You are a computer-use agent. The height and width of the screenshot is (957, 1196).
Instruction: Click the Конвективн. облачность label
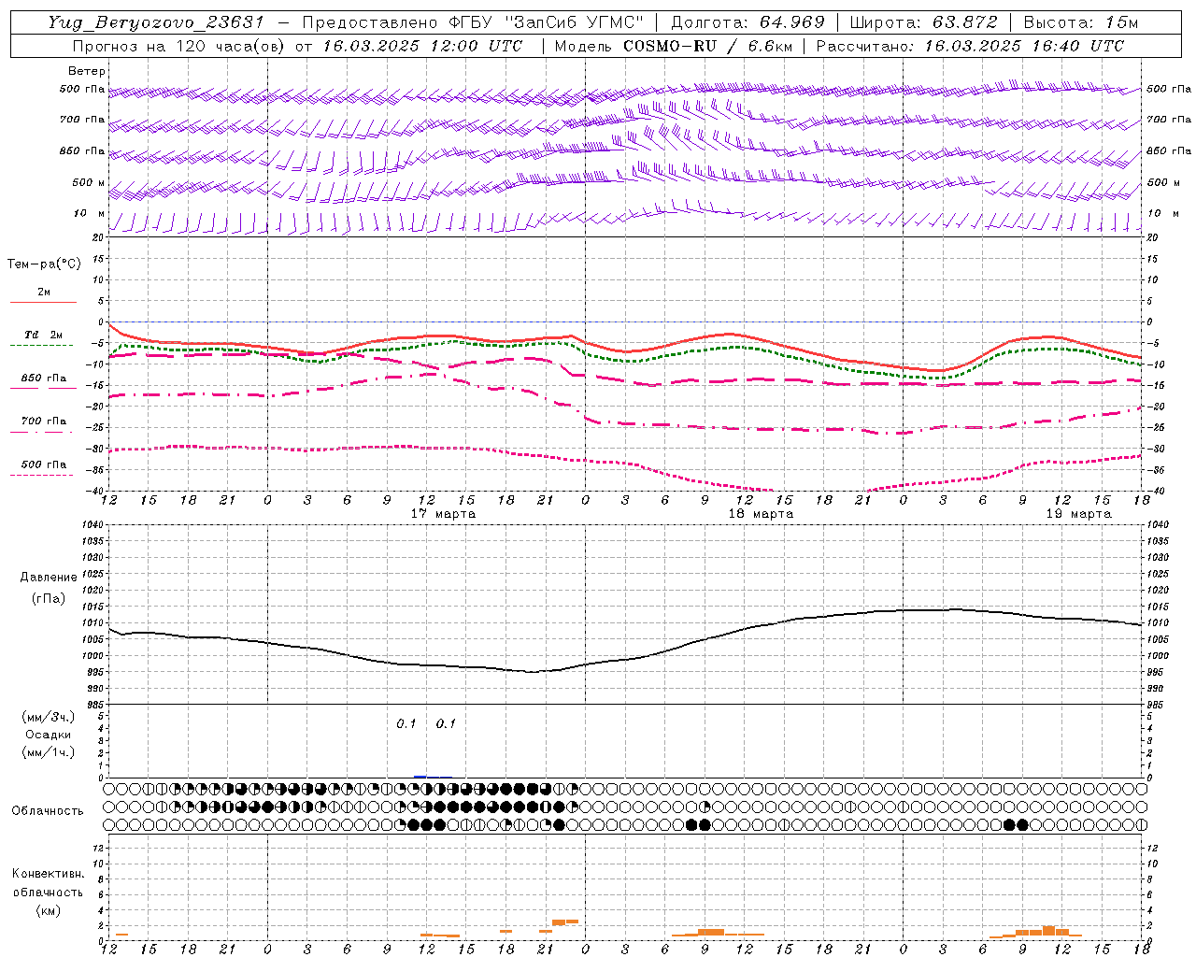(49, 883)
